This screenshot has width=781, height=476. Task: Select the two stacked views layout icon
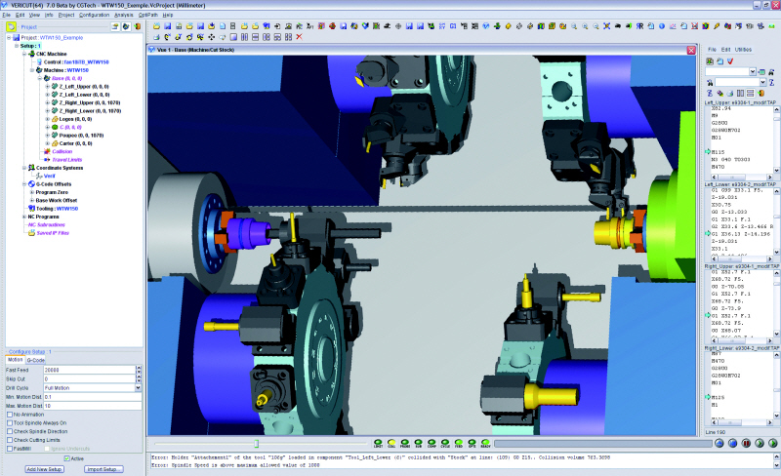255,37
